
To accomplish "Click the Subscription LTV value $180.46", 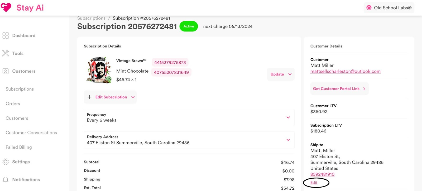I will click(318, 131).
